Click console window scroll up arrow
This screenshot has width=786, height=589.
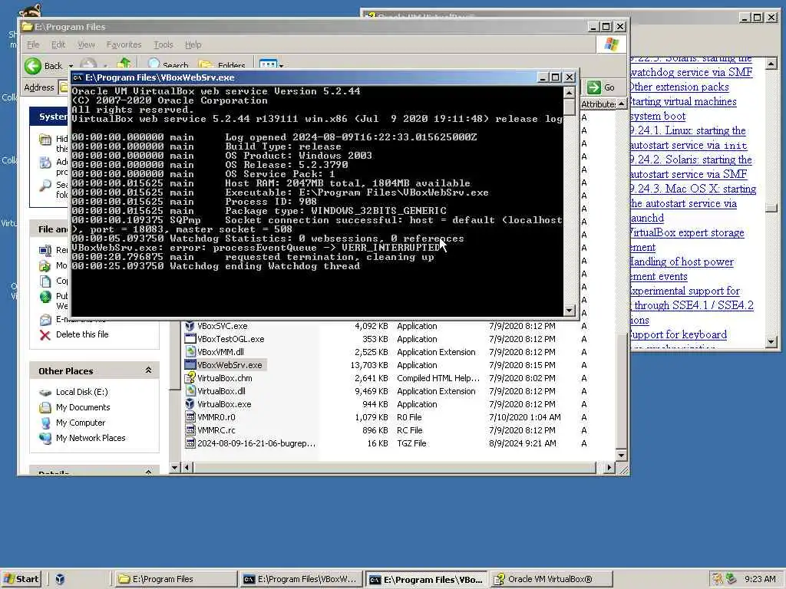(x=569, y=93)
